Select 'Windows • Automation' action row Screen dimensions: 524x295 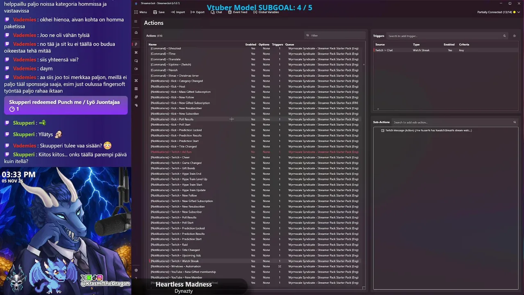click(x=255, y=266)
